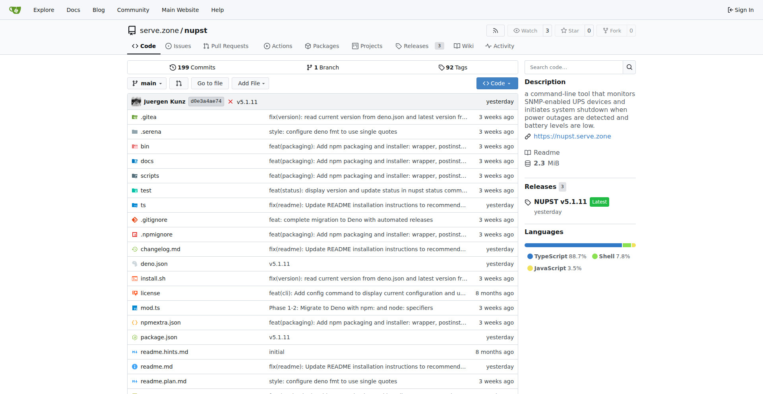Click the search magnifier icon button
Screen dimensions: 763x394
pos(629,67)
